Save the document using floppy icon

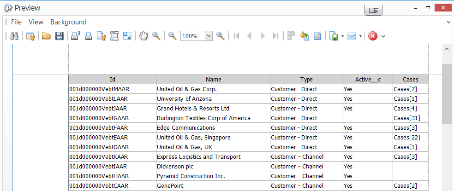[x=59, y=36]
